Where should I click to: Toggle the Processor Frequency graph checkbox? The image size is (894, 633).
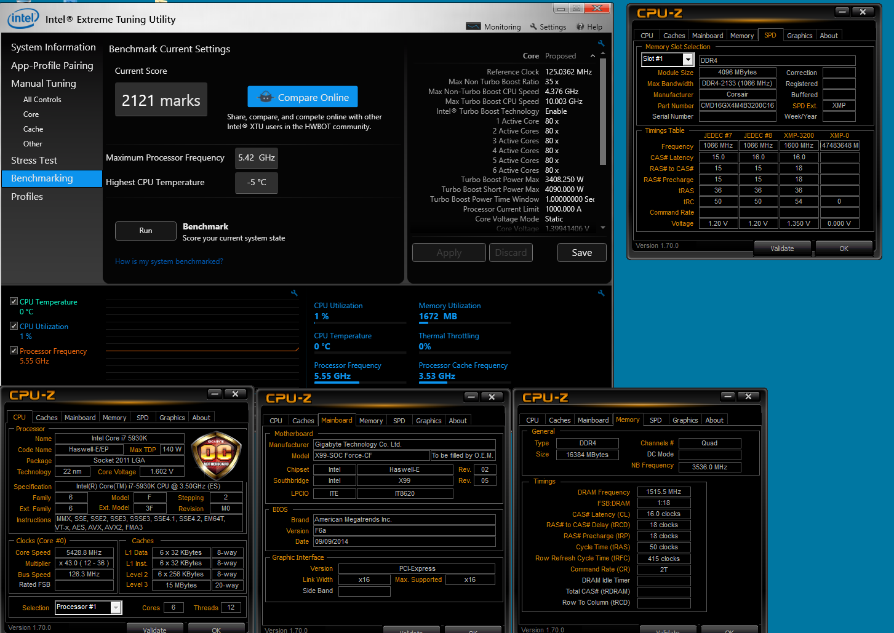(14, 351)
